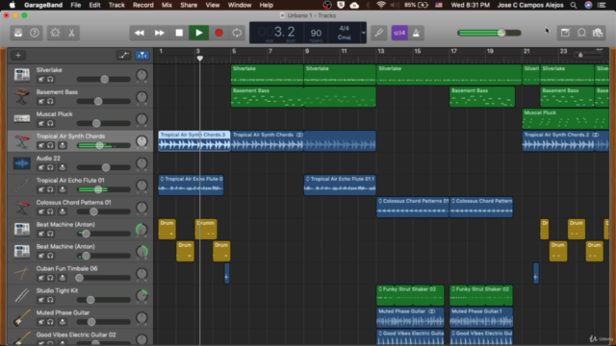Viewport: 616px width, 346px height.
Task: Select the Muted Phase Guitar track icon
Action: tap(21, 317)
